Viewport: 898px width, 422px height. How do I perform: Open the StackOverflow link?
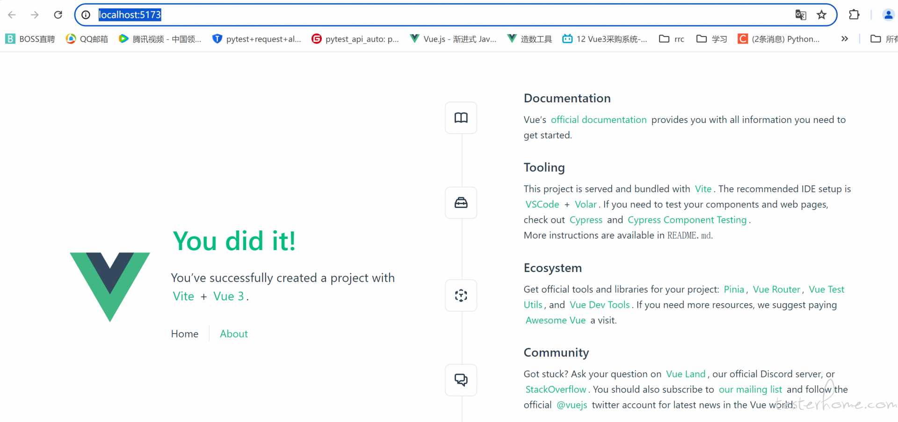point(556,389)
